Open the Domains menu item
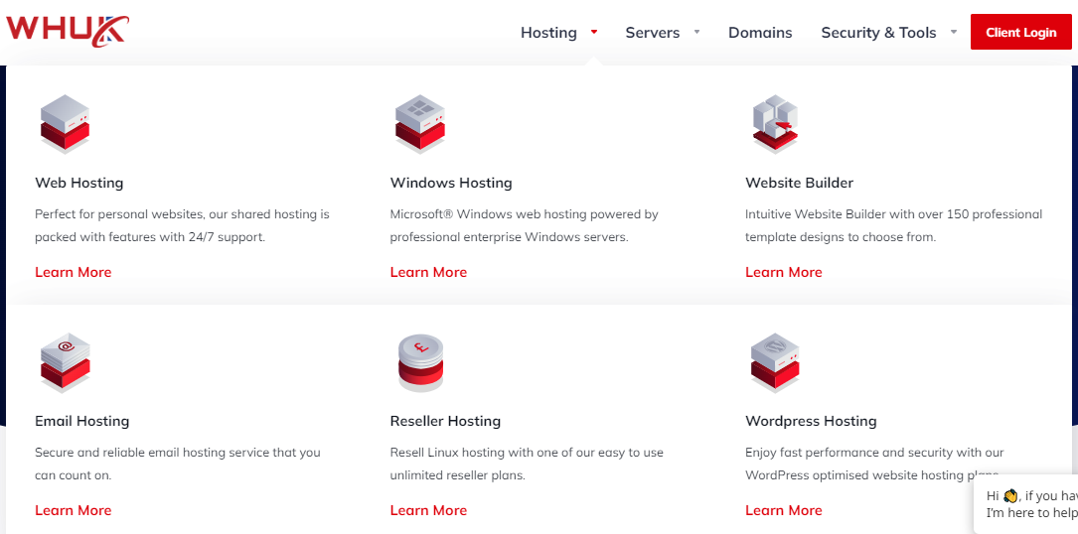1078x534 pixels. tap(760, 33)
